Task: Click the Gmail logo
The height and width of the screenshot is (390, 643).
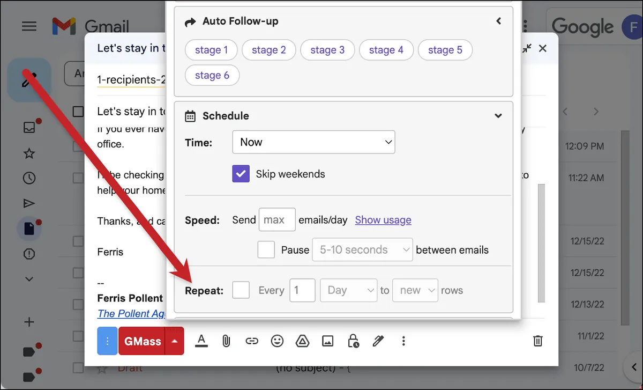Action: [90, 26]
